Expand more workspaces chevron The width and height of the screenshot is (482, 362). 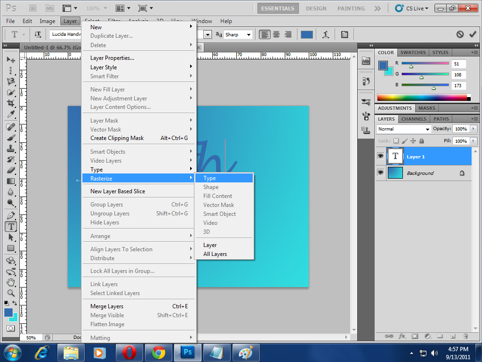(x=377, y=8)
